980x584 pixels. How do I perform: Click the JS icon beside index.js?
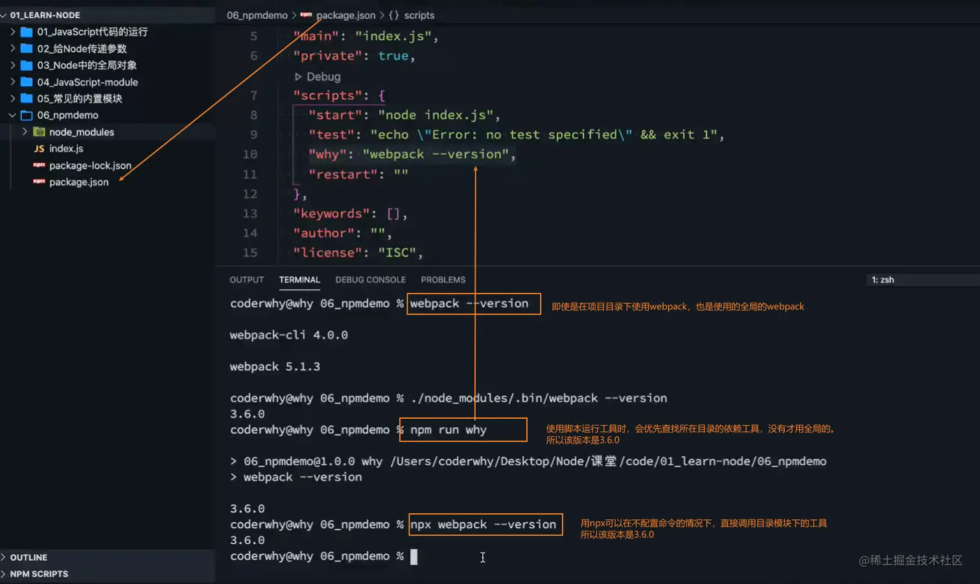[39, 148]
